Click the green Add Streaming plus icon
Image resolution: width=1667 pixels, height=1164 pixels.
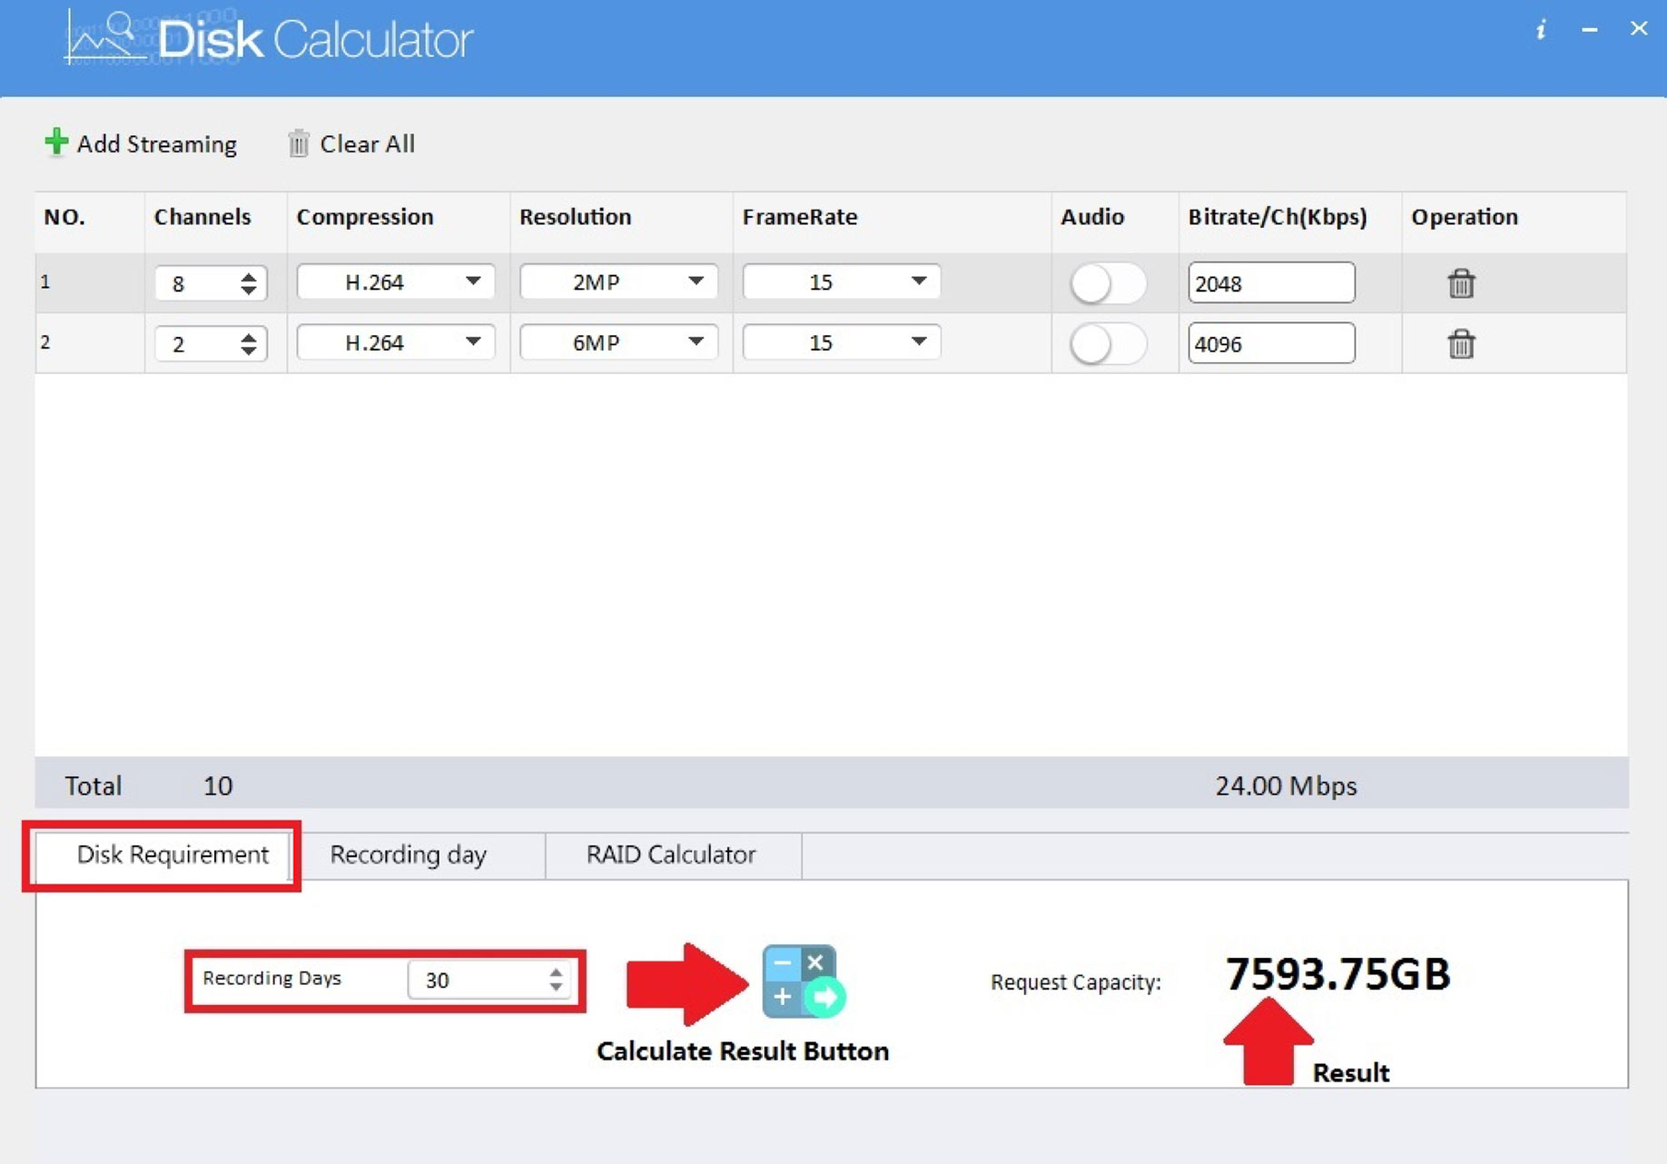point(56,143)
